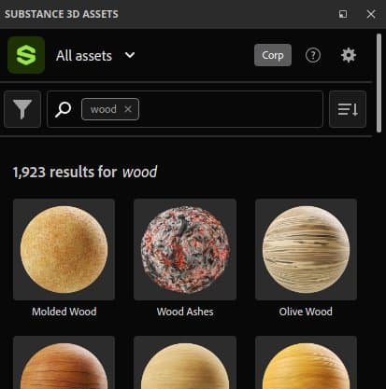The width and height of the screenshot is (386, 389).
Task: Click the Olive Wood label text
Action: tap(306, 312)
